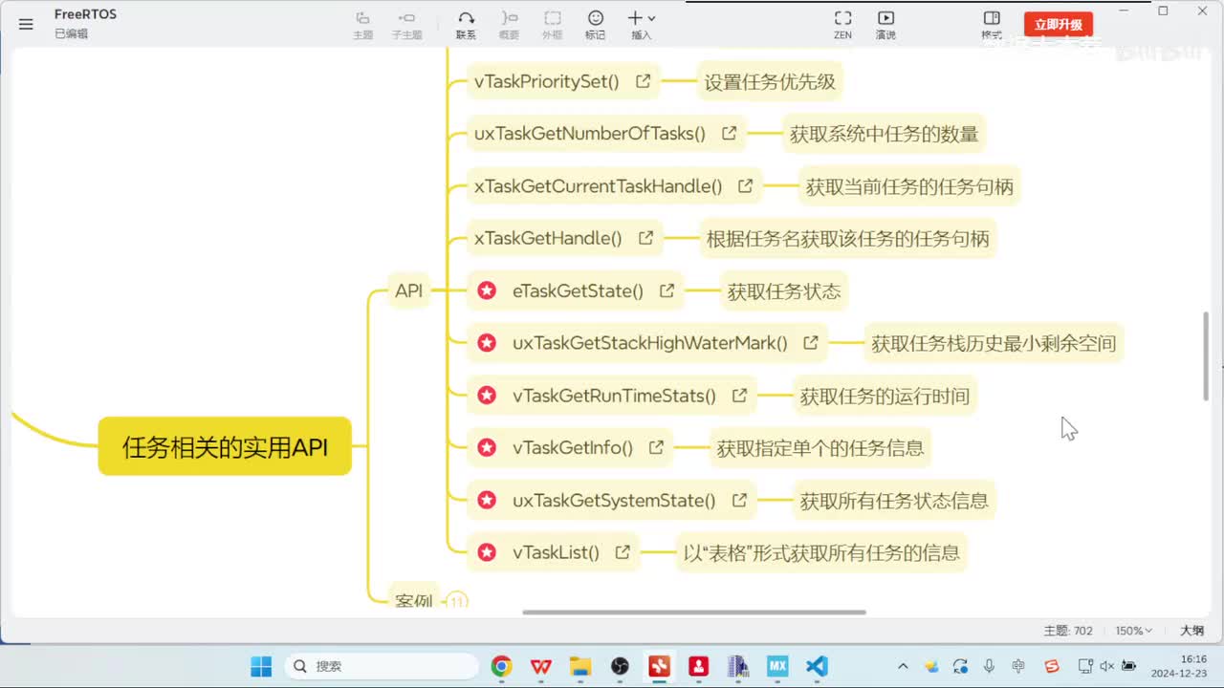Click the horizontal scrollbar thumb
1224x688 pixels.
coord(694,613)
